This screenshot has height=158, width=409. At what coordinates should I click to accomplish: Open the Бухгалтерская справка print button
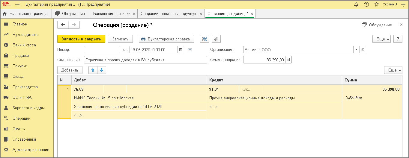pyautogui.click(x=166, y=39)
